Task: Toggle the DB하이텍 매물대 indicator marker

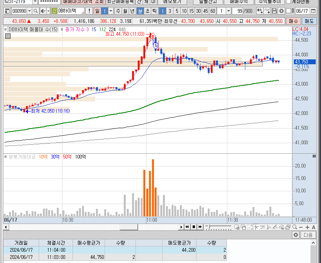Action: (x=5, y=29)
